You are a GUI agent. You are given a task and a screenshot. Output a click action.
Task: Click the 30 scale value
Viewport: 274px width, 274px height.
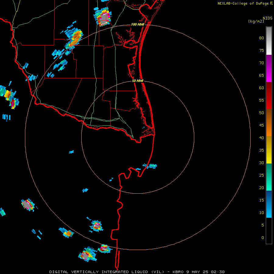[x=262, y=163]
